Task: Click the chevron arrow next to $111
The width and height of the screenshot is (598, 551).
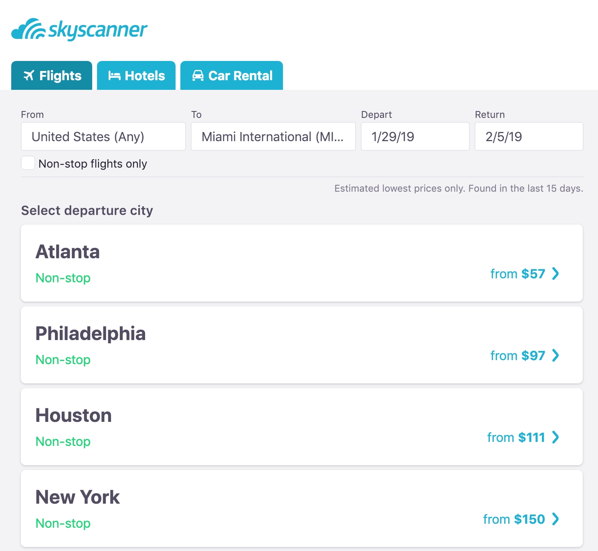Action: tap(556, 437)
